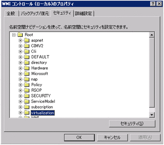Expand the virtualization namespace

pyautogui.click(x=20, y=113)
